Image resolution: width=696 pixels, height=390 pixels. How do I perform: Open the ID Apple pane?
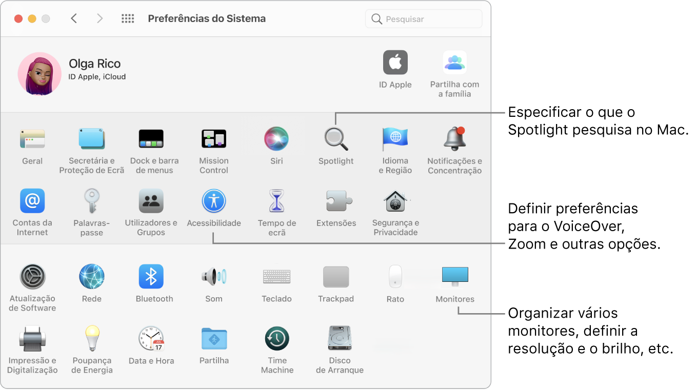(395, 63)
